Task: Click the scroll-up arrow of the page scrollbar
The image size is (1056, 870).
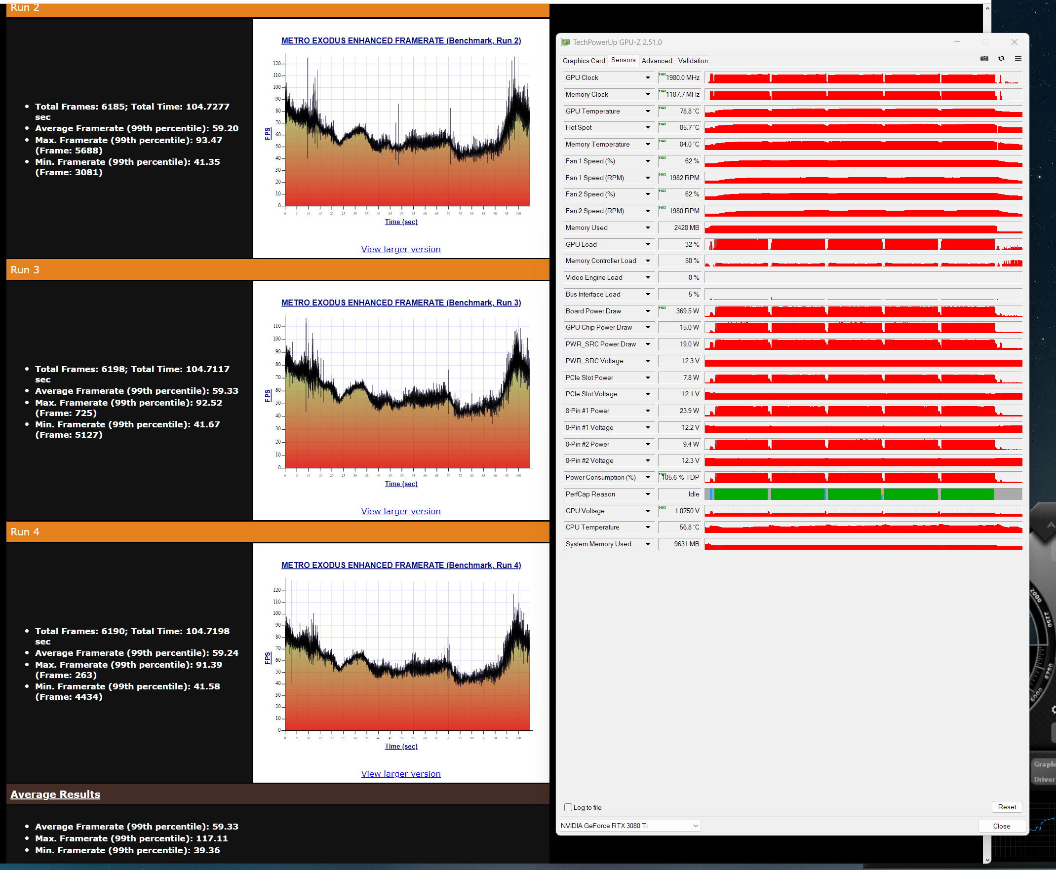Action: pos(987,8)
